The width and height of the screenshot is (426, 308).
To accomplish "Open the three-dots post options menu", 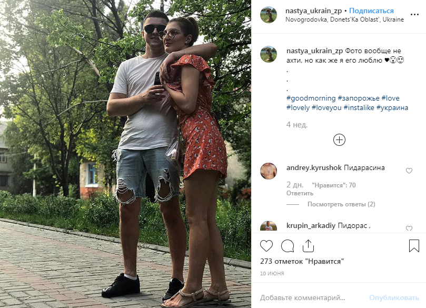I will (x=414, y=15).
